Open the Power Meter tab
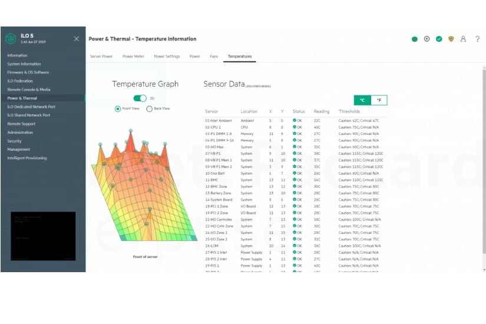This screenshot has width=486, height=324. pyautogui.click(x=134, y=57)
